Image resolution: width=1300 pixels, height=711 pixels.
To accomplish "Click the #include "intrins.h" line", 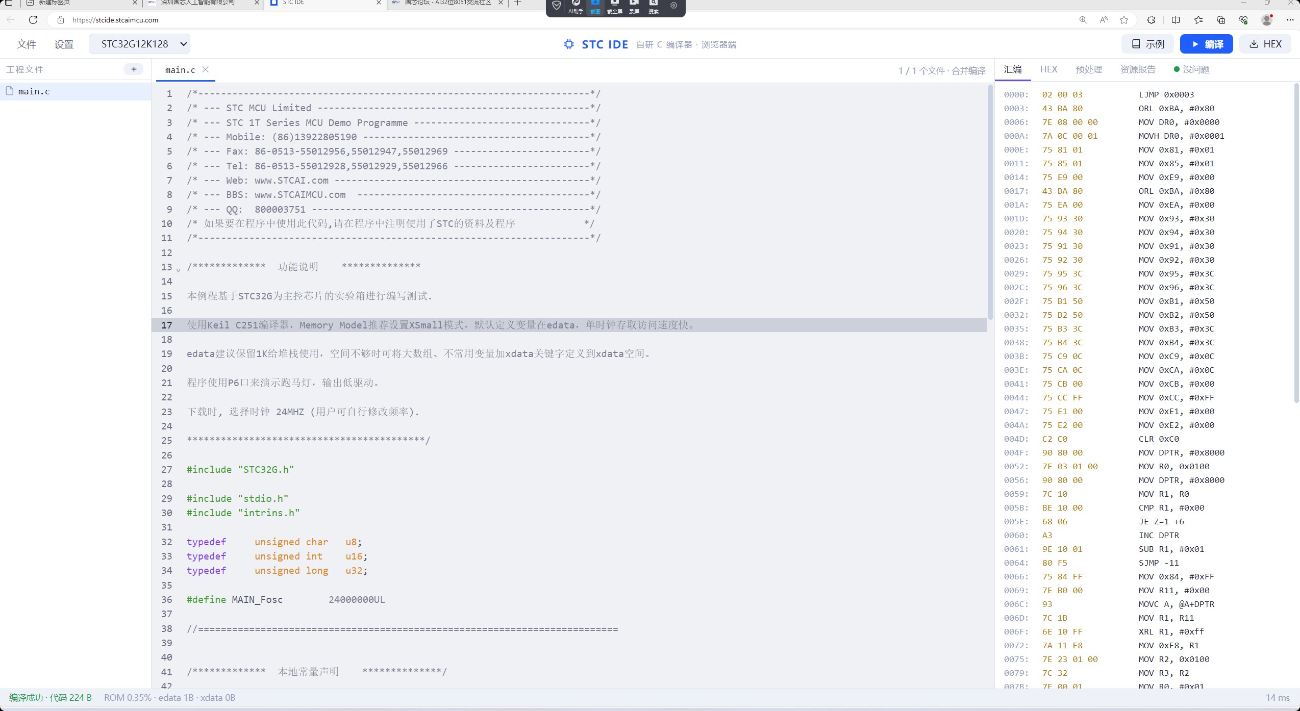I will click(x=243, y=513).
